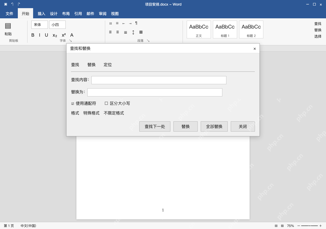Switch to 审阅 ribbon tab

click(103, 13)
